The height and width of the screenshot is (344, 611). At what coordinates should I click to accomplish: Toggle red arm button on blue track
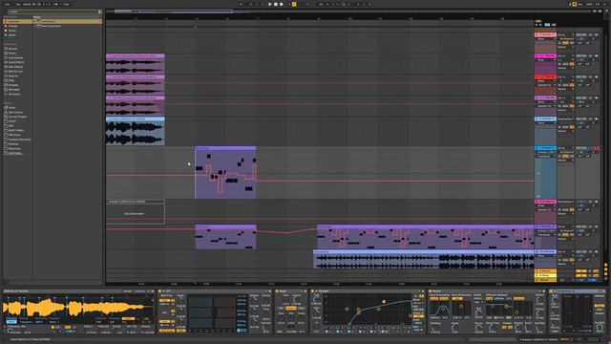tap(597, 148)
